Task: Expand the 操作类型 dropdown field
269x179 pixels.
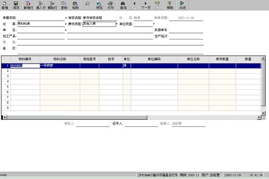Action: coord(99,24)
